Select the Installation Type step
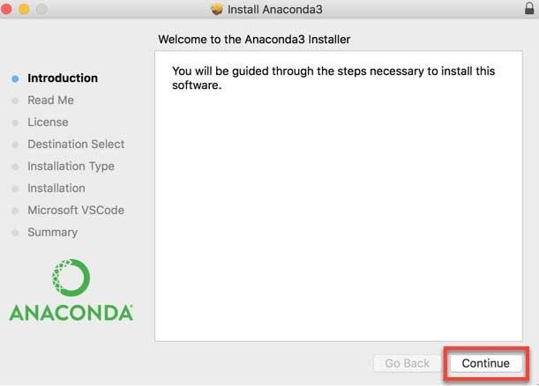Screen dimensions: 539x386 pos(71,167)
